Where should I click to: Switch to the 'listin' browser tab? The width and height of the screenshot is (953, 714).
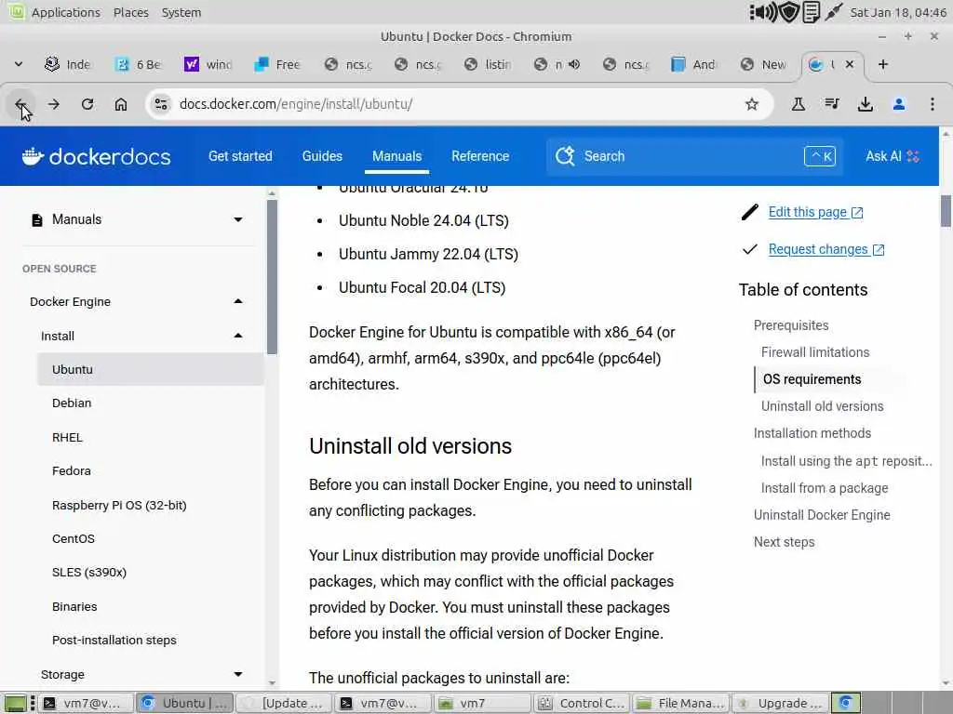[x=488, y=64]
